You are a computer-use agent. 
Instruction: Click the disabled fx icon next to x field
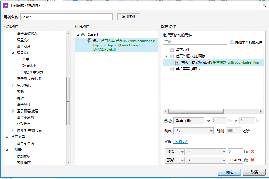click(230, 121)
